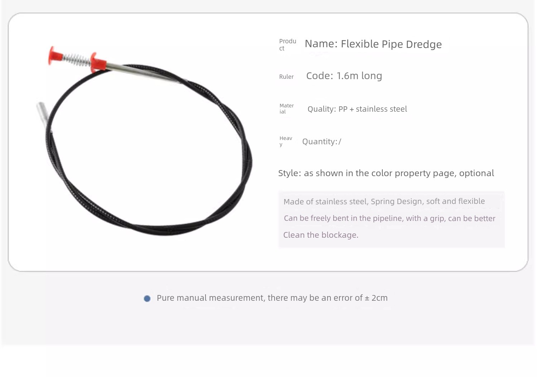The width and height of the screenshot is (537, 377).
Task: Click 'Quality: PP + stainless steel' text
Action: coord(357,109)
